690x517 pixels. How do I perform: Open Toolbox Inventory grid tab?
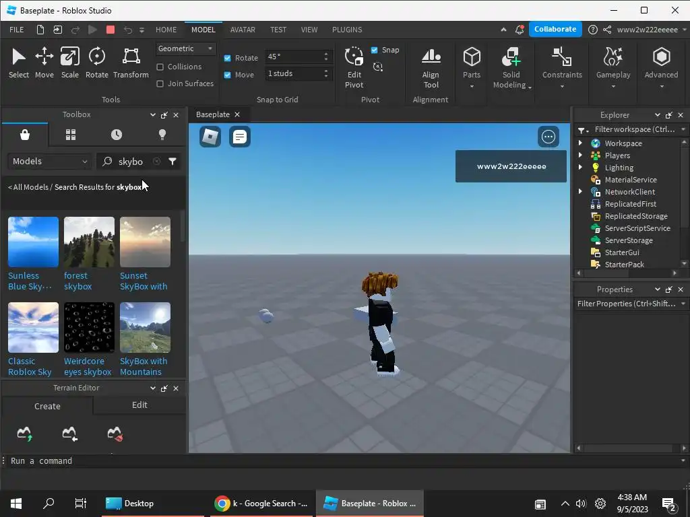[71, 135]
